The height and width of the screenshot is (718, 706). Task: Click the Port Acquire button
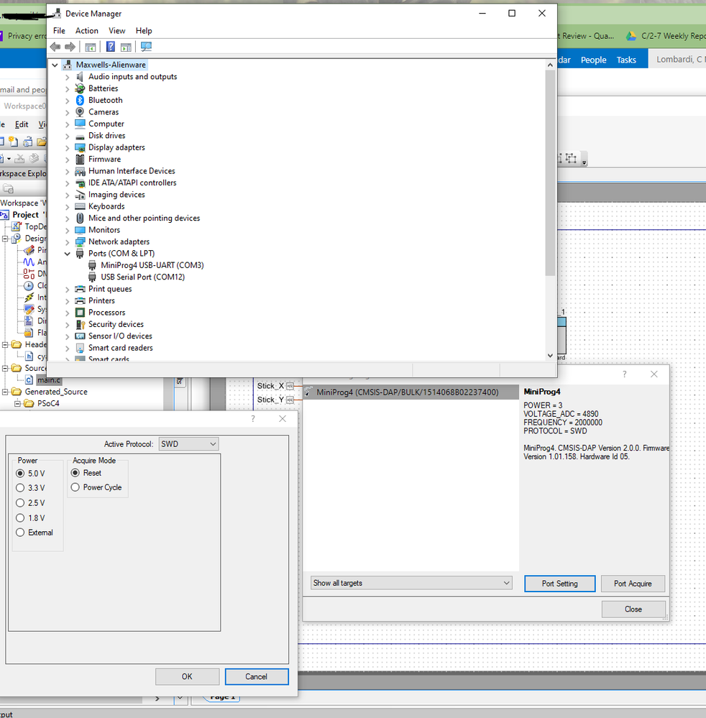click(633, 583)
